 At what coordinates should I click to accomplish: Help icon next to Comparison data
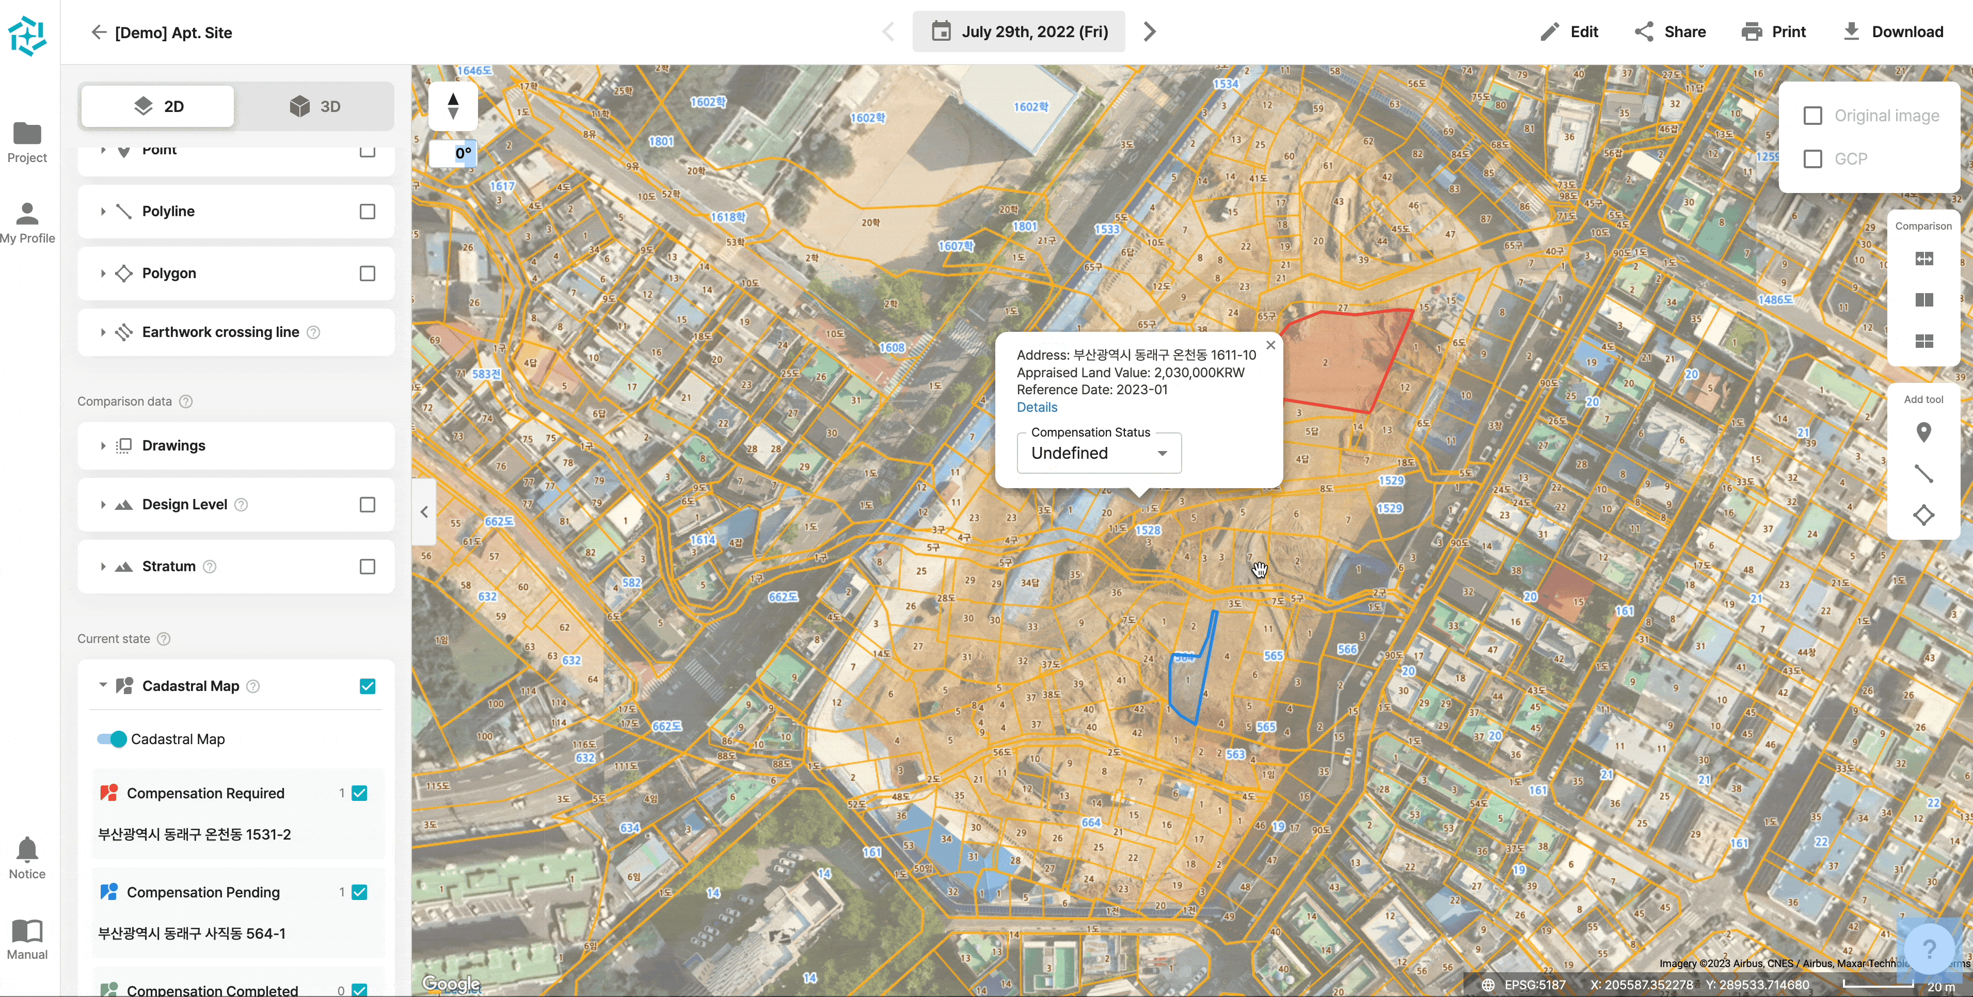(185, 401)
